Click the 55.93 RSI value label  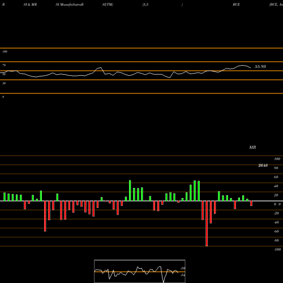(x=260, y=67)
